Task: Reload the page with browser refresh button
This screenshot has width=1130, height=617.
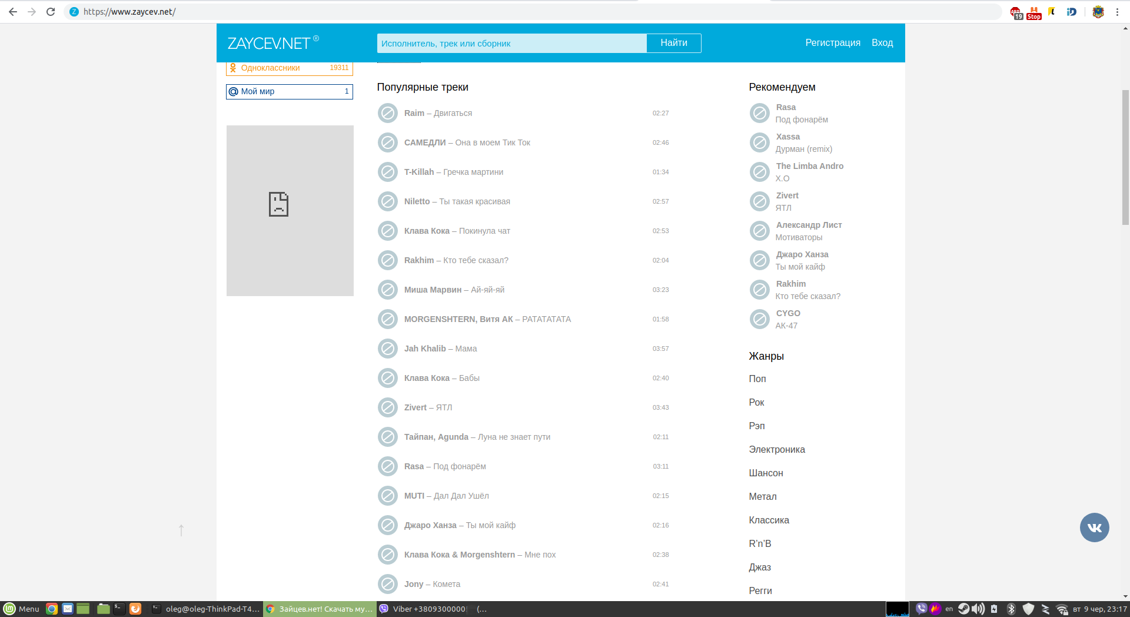Action: pos(51,12)
